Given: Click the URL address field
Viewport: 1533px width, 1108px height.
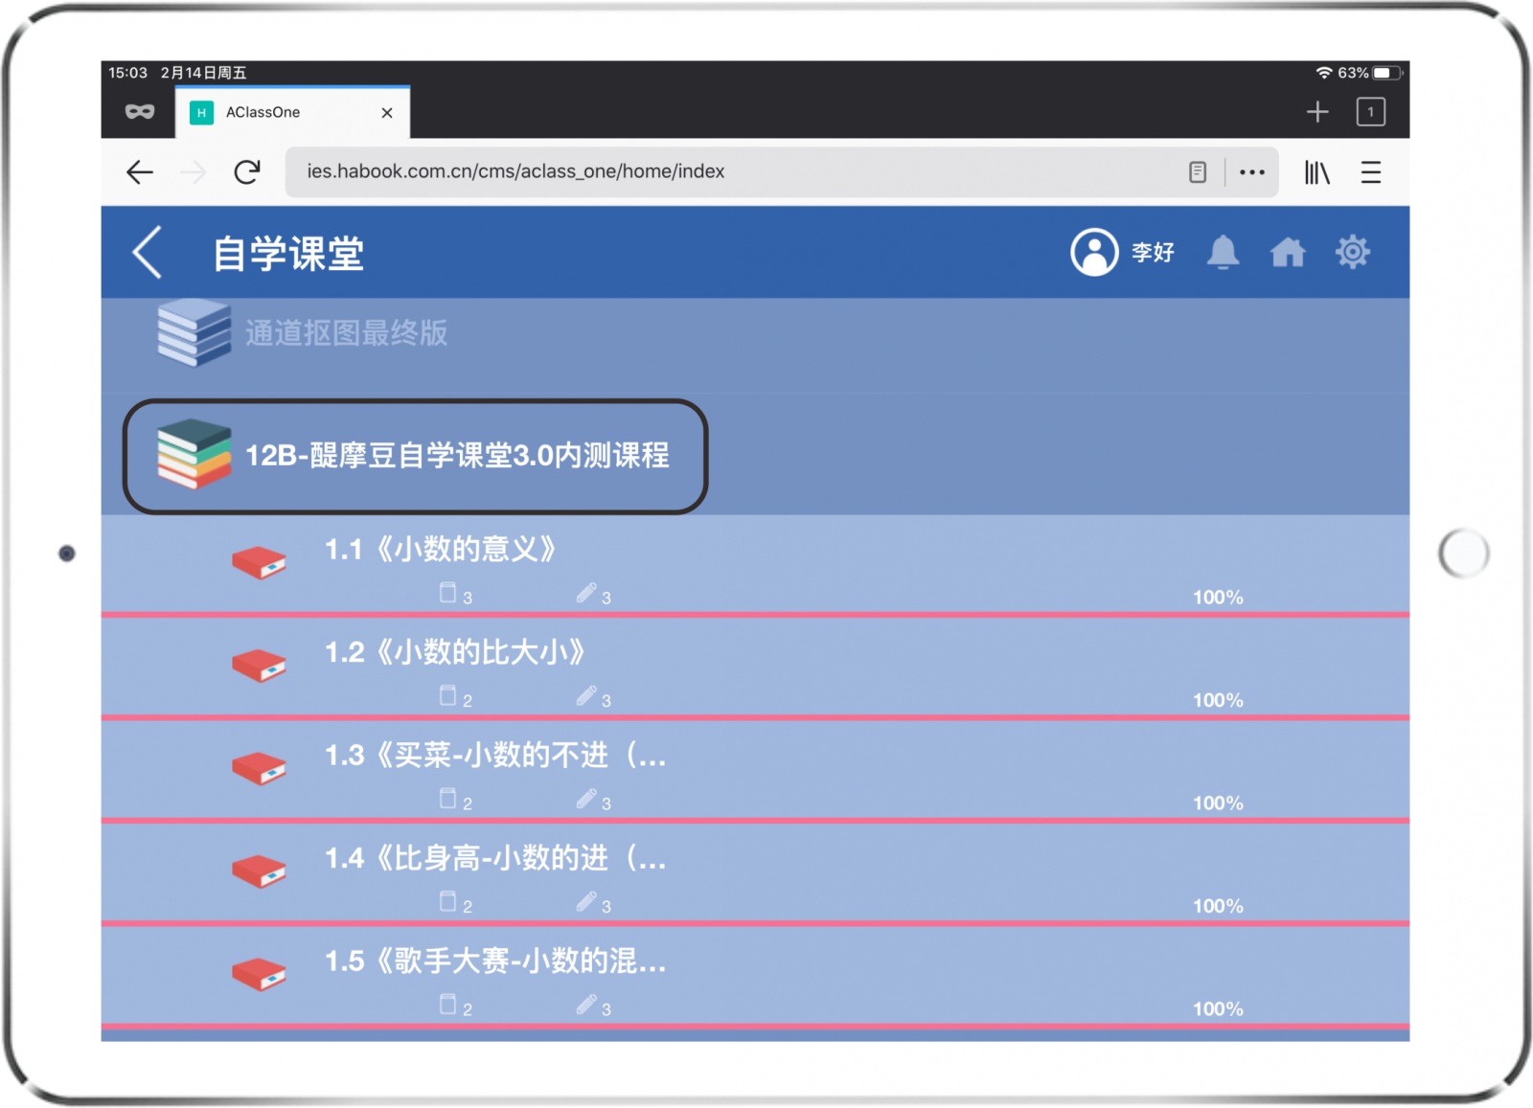Looking at the screenshot, I should 728,172.
